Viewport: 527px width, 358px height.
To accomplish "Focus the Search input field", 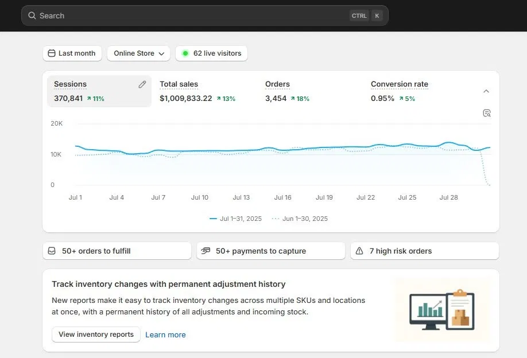I will (x=205, y=15).
